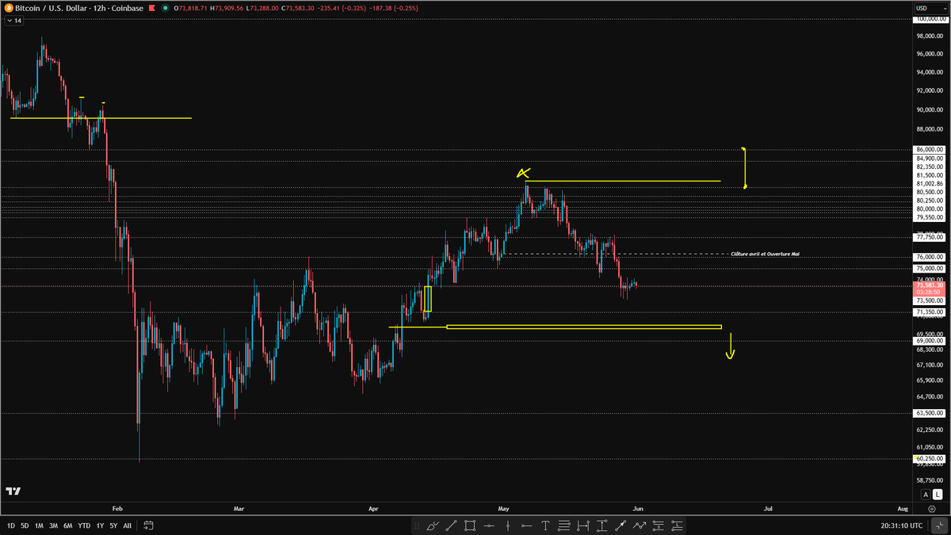Screen dimensions: 951x535
Task: Expand the collapsed indicators legend (14)
Action: coord(13,21)
